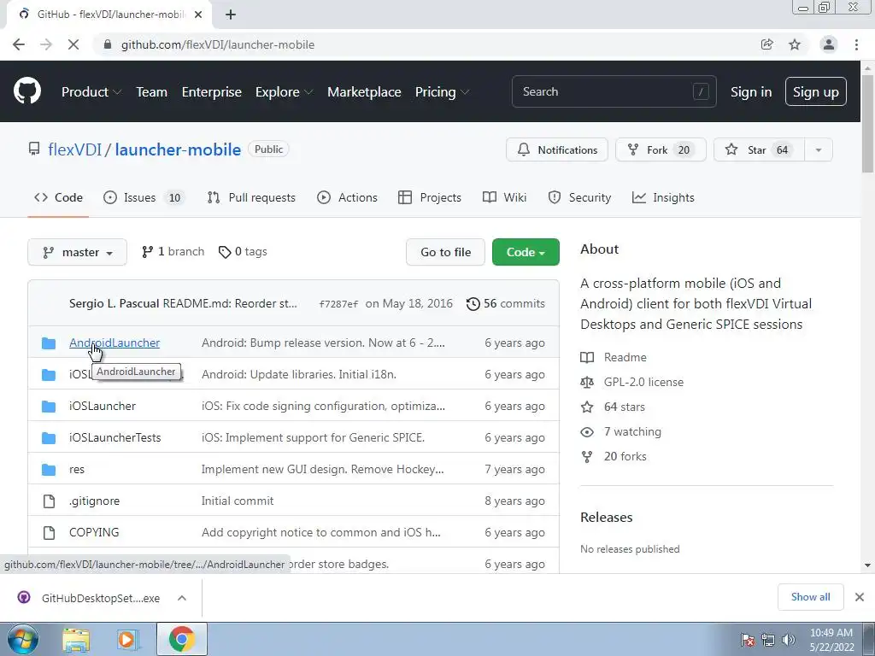Stop page loading with the X button
This screenshot has height=656, width=875.
click(x=73, y=44)
